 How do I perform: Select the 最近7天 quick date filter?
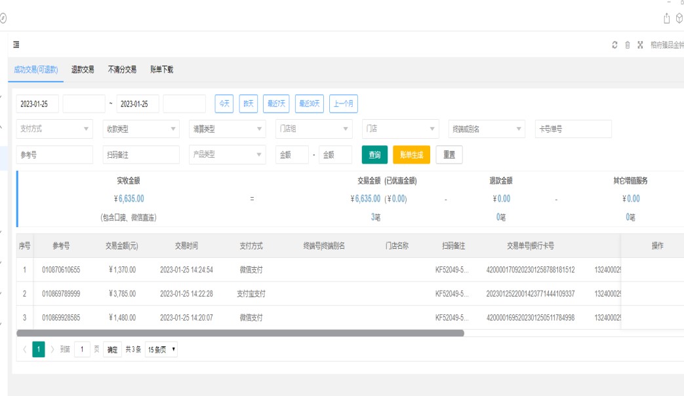[x=276, y=103]
